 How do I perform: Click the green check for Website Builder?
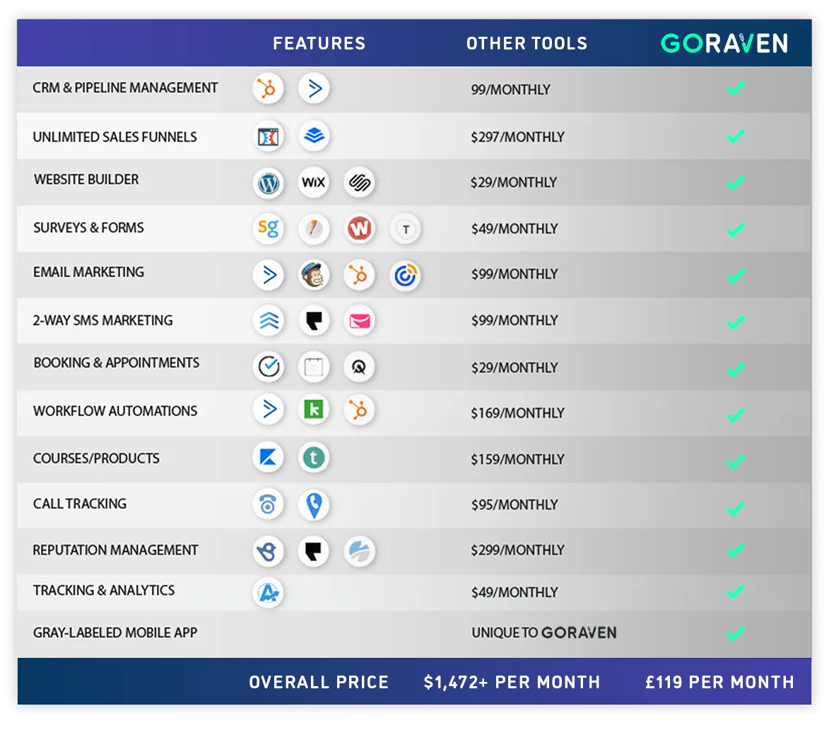click(736, 183)
